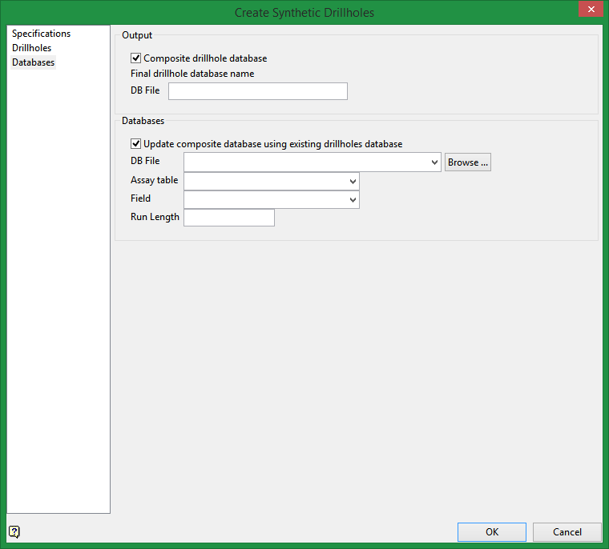The image size is (609, 549).
Task: Click the Create Synthetic Drillholes title bar
Action: point(304,12)
